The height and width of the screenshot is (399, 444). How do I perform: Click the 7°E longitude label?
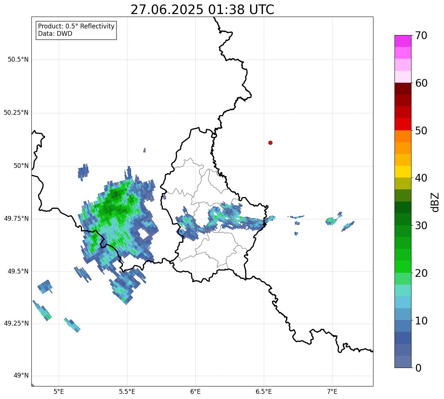click(332, 391)
